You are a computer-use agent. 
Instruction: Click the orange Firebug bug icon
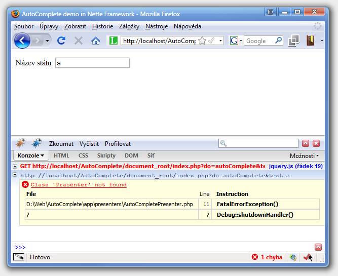click(x=20, y=143)
